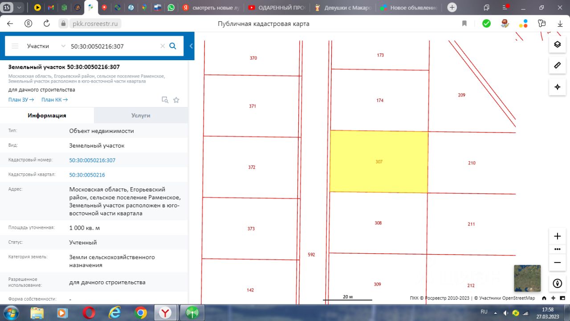Screen dimensions: 570x321
Task: Click the find-on-map icon beside the star
Action: pyautogui.click(x=165, y=100)
